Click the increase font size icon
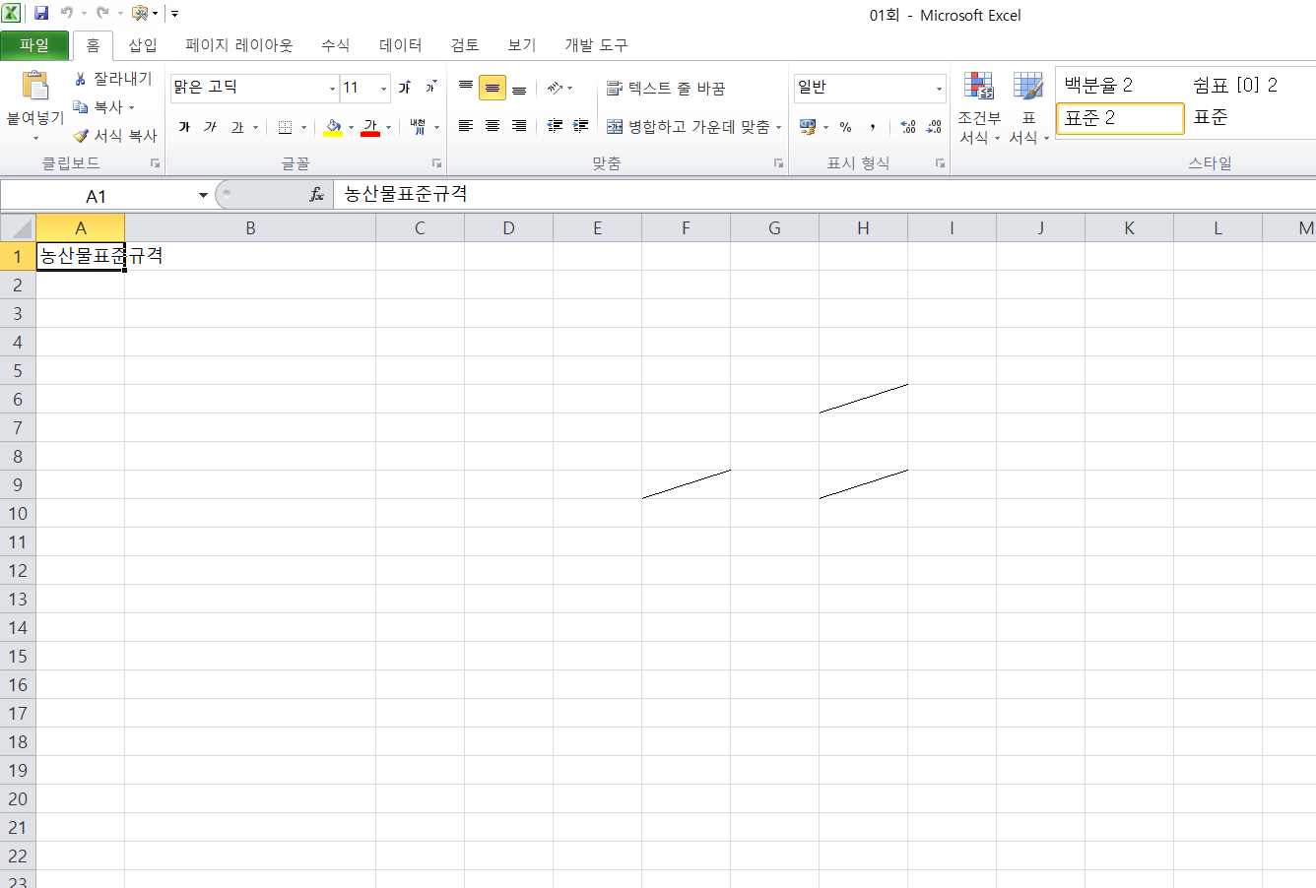 [405, 88]
